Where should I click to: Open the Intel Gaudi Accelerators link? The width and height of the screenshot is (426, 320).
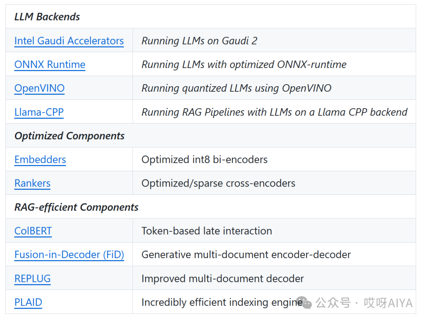click(x=69, y=41)
